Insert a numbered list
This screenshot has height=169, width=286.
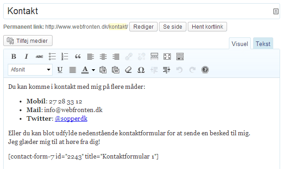pyautogui.click(x=65, y=56)
